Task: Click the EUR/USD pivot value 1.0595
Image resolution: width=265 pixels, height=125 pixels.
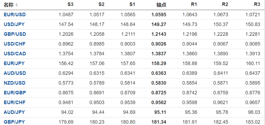Action: [159, 15]
